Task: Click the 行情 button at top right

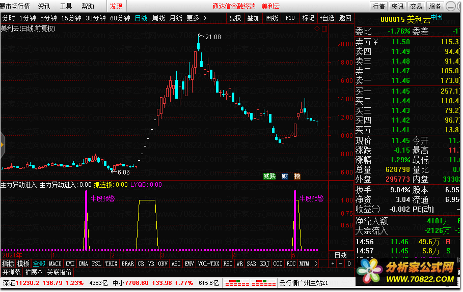Action: pyautogui.click(x=378, y=6)
